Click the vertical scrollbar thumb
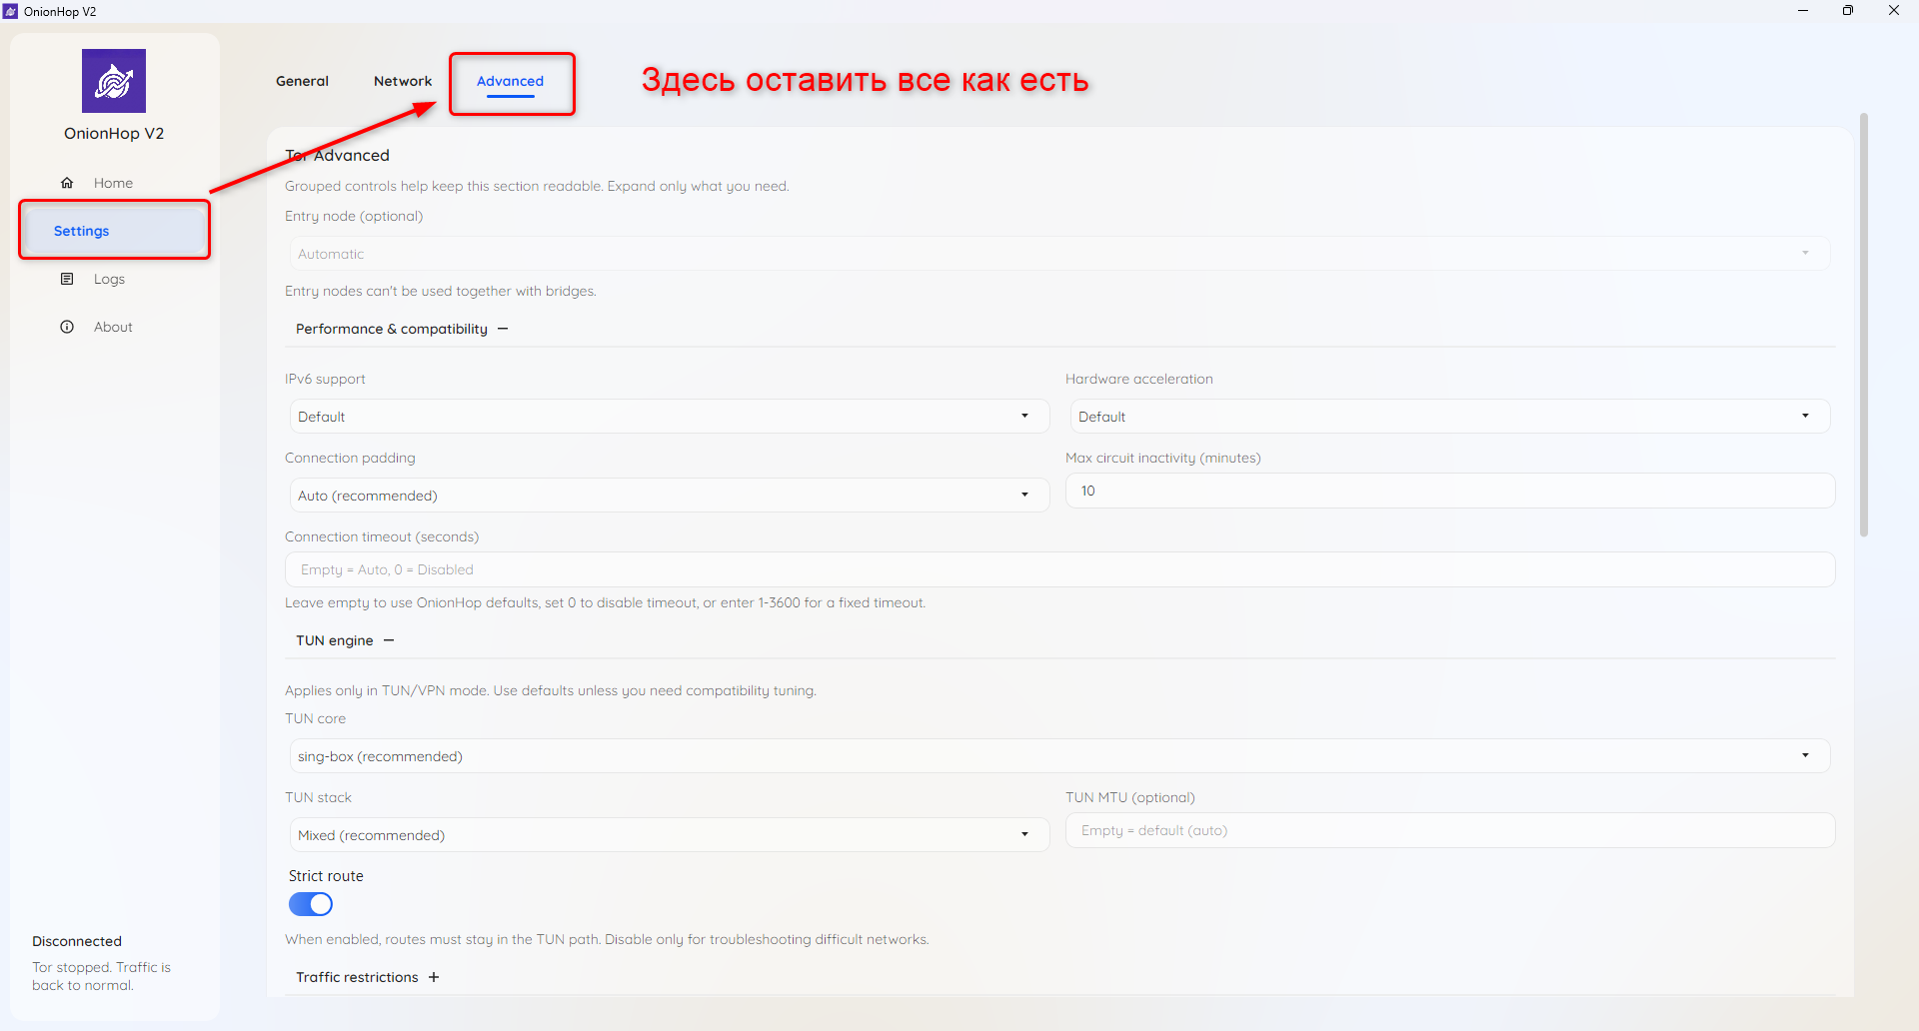 tap(1863, 325)
